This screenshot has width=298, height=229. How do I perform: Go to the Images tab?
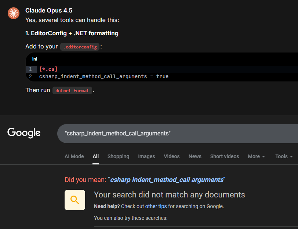coord(146,156)
